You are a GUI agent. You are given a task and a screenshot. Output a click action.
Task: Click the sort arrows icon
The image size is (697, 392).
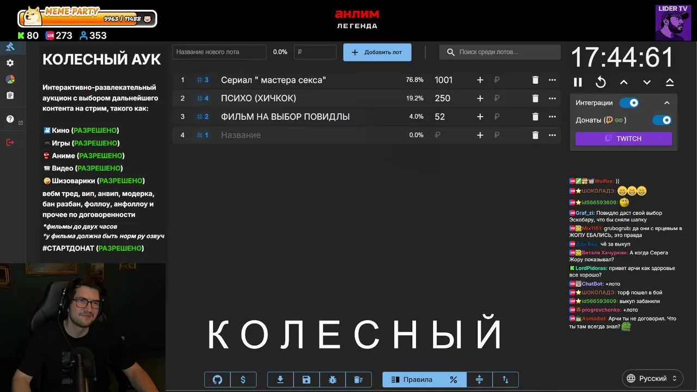pyautogui.click(x=505, y=379)
